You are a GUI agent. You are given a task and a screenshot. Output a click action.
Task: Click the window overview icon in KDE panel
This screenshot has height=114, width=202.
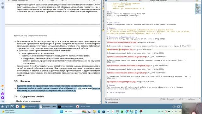(x=7, y=107)
